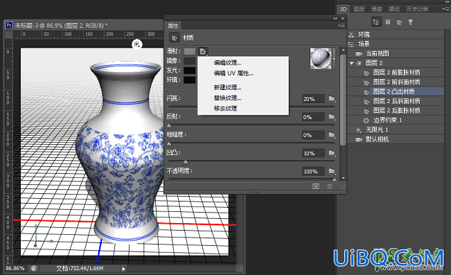Click the 环境 color swatch in Properties
The height and width of the screenshot is (275, 451).
tap(190, 80)
